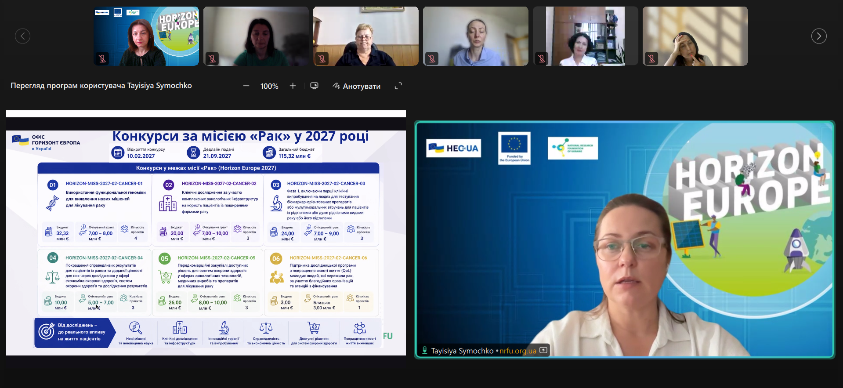Click muted mic icon on sixth participant tile

pyautogui.click(x=651, y=58)
